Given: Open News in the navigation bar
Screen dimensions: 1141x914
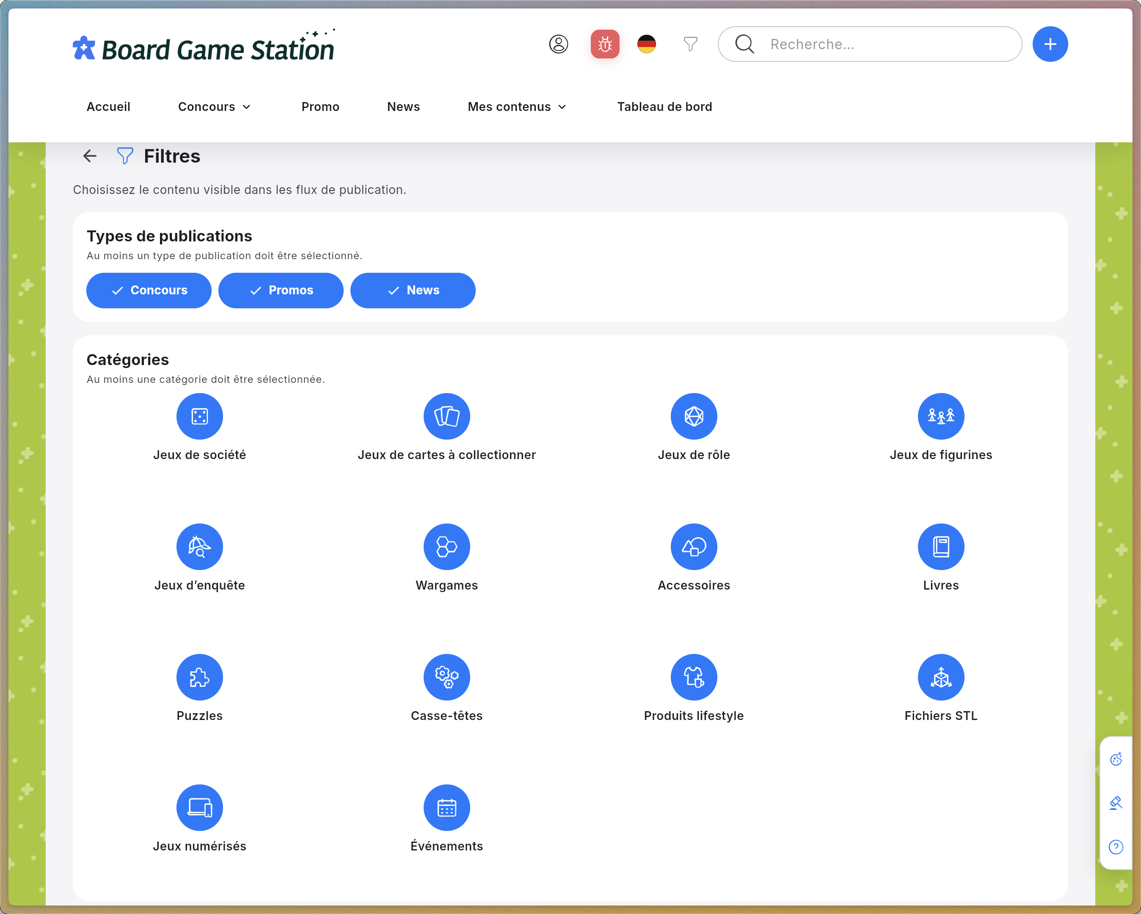Looking at the screenshot, I should coord(403,107).
